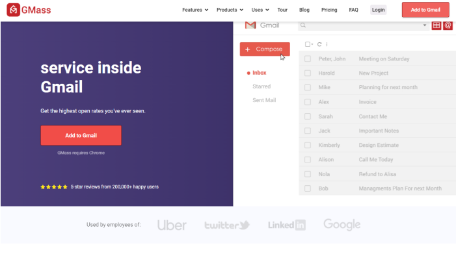Click the plus icon on Compose

tap(247, 49)
